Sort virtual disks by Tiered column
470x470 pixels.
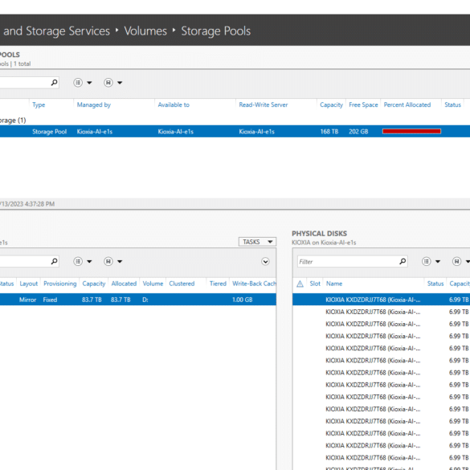(218, 284)
